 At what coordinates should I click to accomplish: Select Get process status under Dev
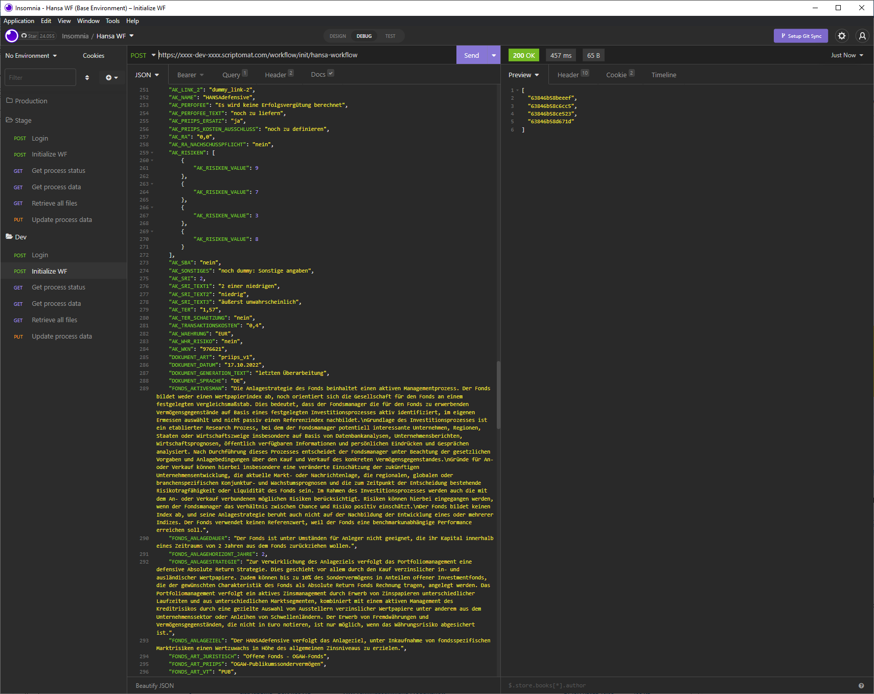[63, 287]
